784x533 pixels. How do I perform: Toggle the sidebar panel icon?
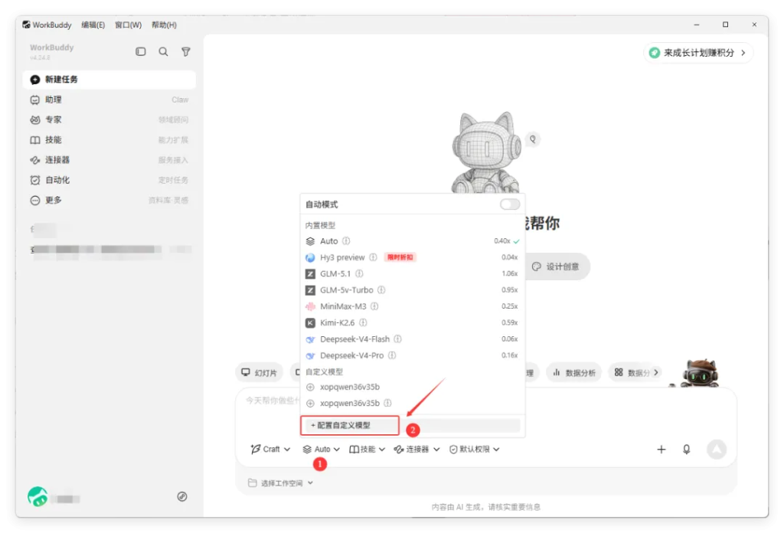click(x=141, y=51)
